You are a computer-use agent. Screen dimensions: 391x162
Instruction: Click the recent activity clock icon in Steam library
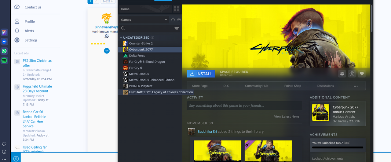point(173,20)
